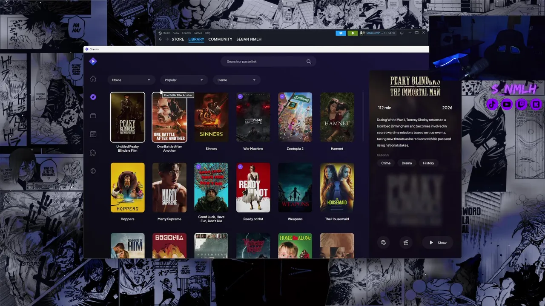Select the War Machine poster
Viewport: 545px width, 306px height.
point(253,117)
